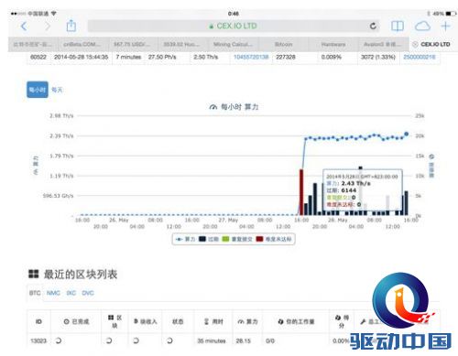Toggle red legend series visibility
458x356 pixels.
pos(274,239)
